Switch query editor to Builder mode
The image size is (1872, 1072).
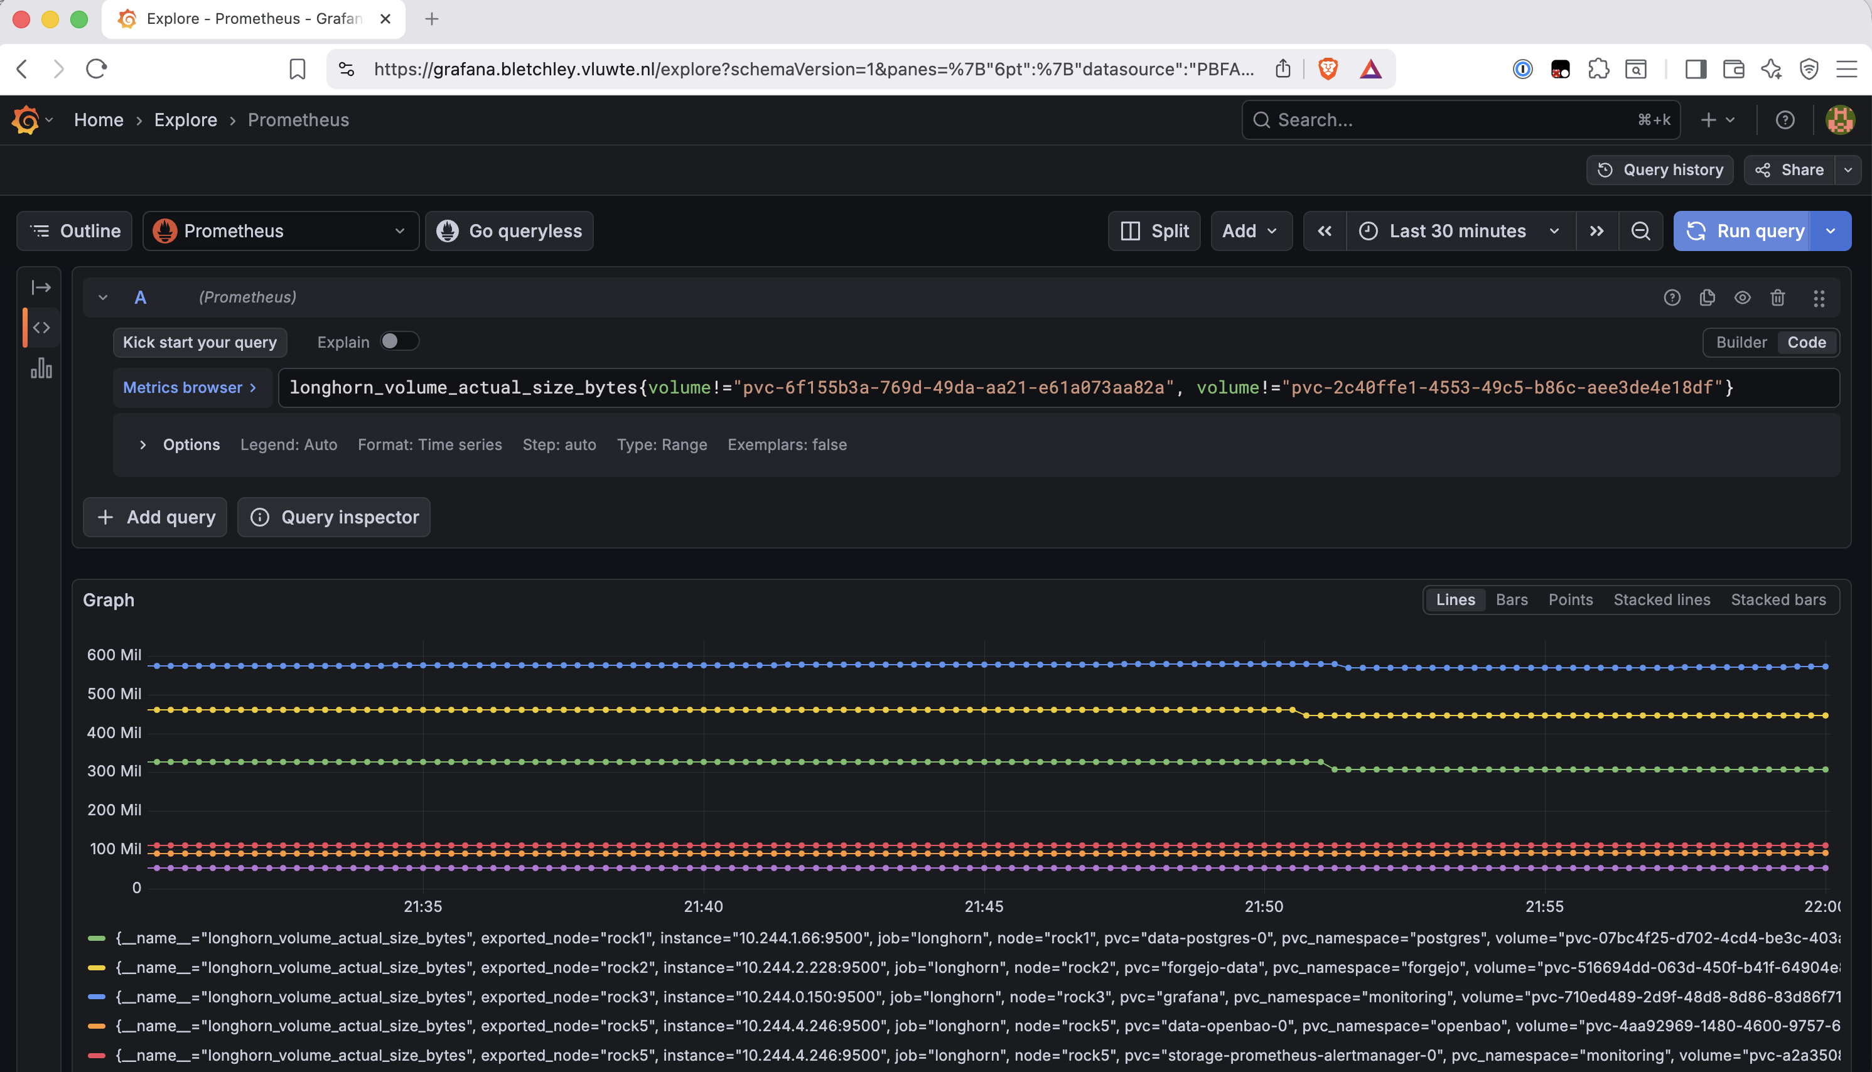(x=1741, y=342)
